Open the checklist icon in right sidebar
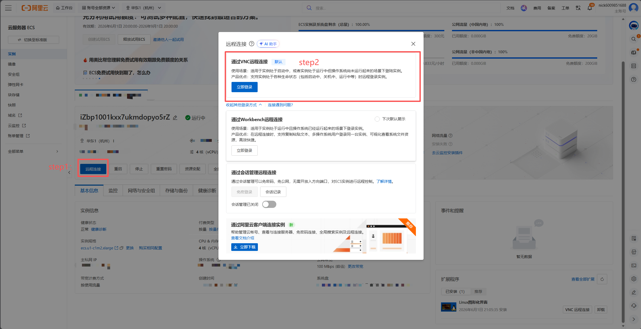Image resolution: width=641 pixels, height=329 pixels. (634, 66)
